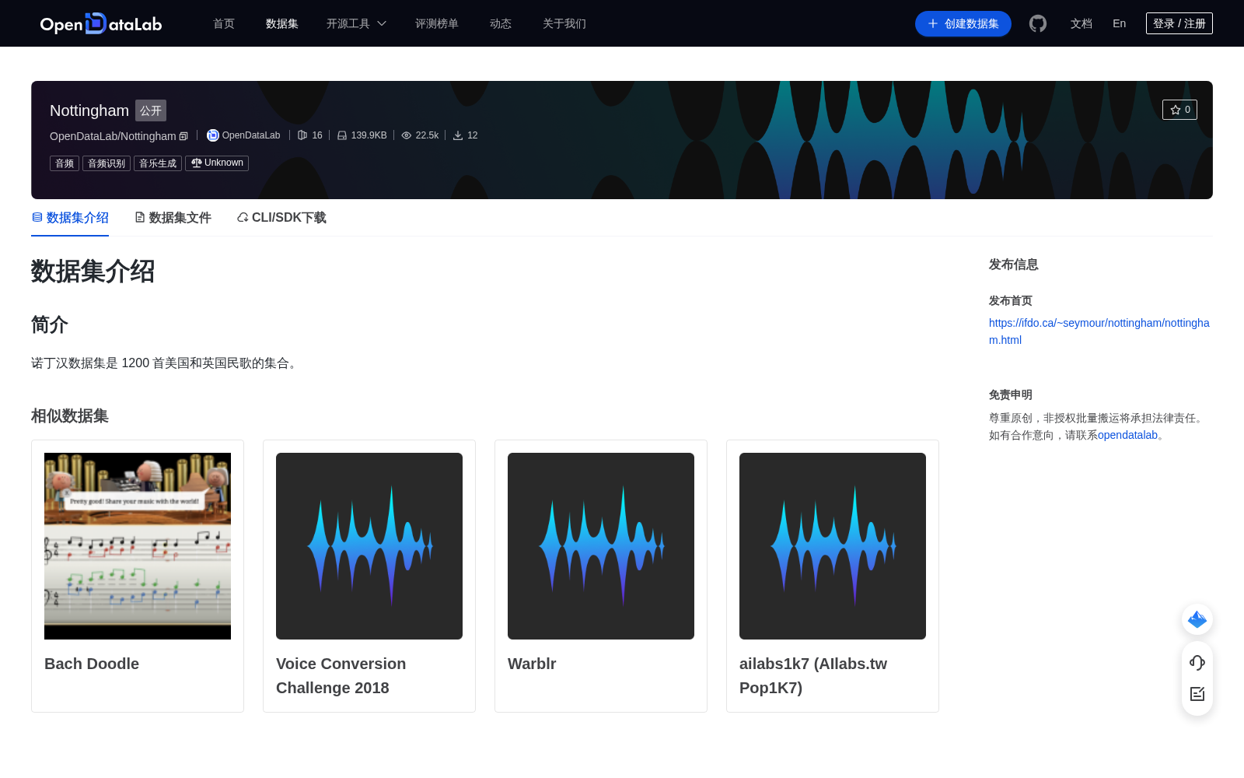The width and height of the screenshot is (1244, 778).
Task: Click the 发布首页 label
Action: pos(1011,300)
